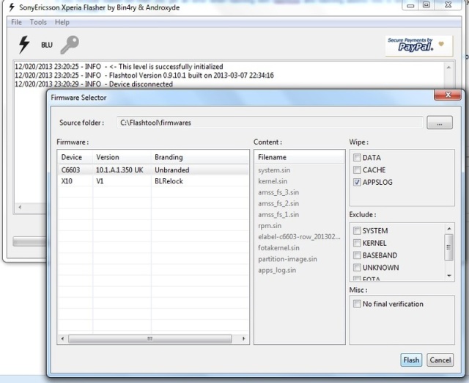Click the Version column header

[122, 157]
